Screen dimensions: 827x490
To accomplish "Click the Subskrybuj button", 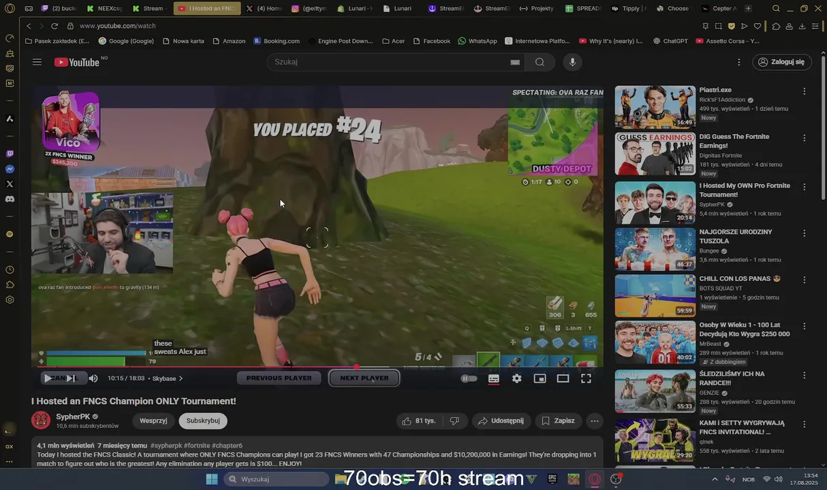I will tap(203, 421).
